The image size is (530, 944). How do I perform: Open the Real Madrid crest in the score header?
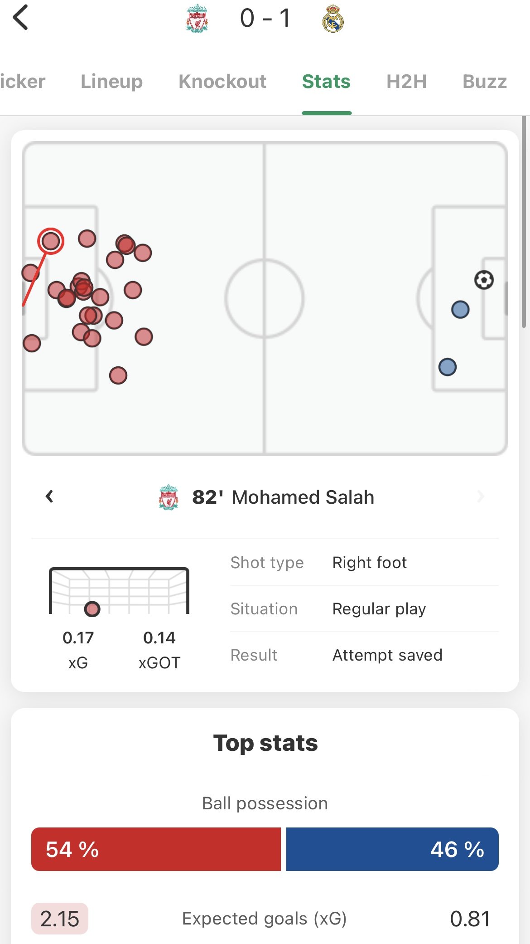[x=333, y=19]
